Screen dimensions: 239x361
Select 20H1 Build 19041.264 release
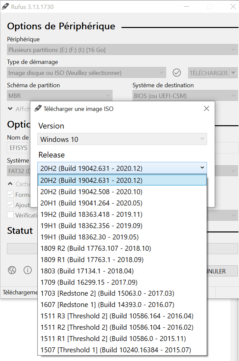click(122, 203)
